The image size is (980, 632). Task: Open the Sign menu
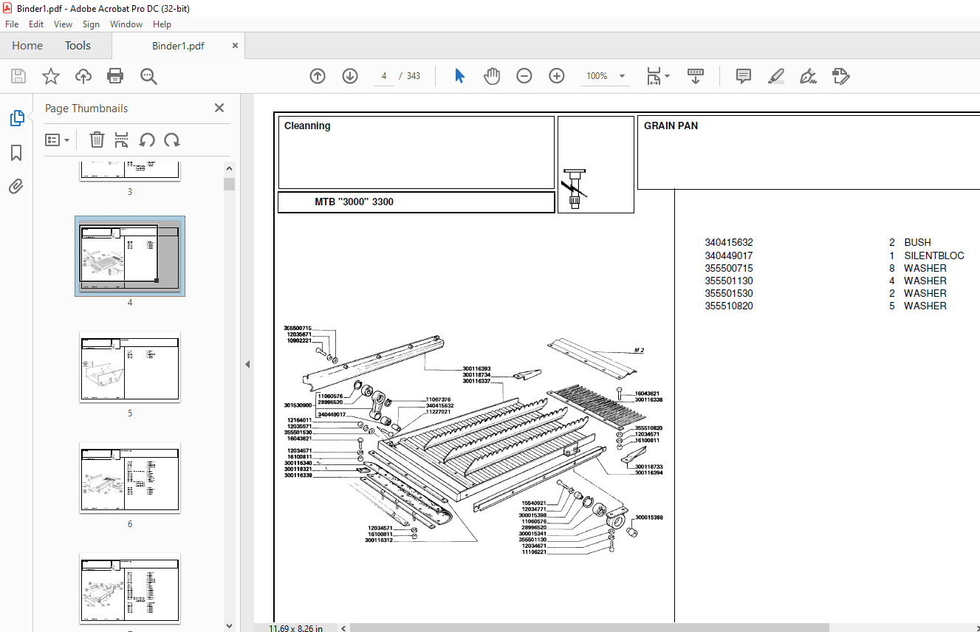click(x=91, y=24)
